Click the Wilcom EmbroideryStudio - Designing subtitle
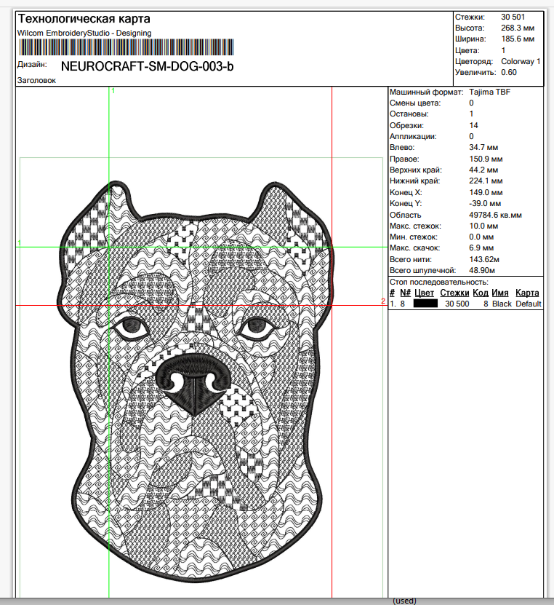554x605 pixels. (x=84, y=33)
